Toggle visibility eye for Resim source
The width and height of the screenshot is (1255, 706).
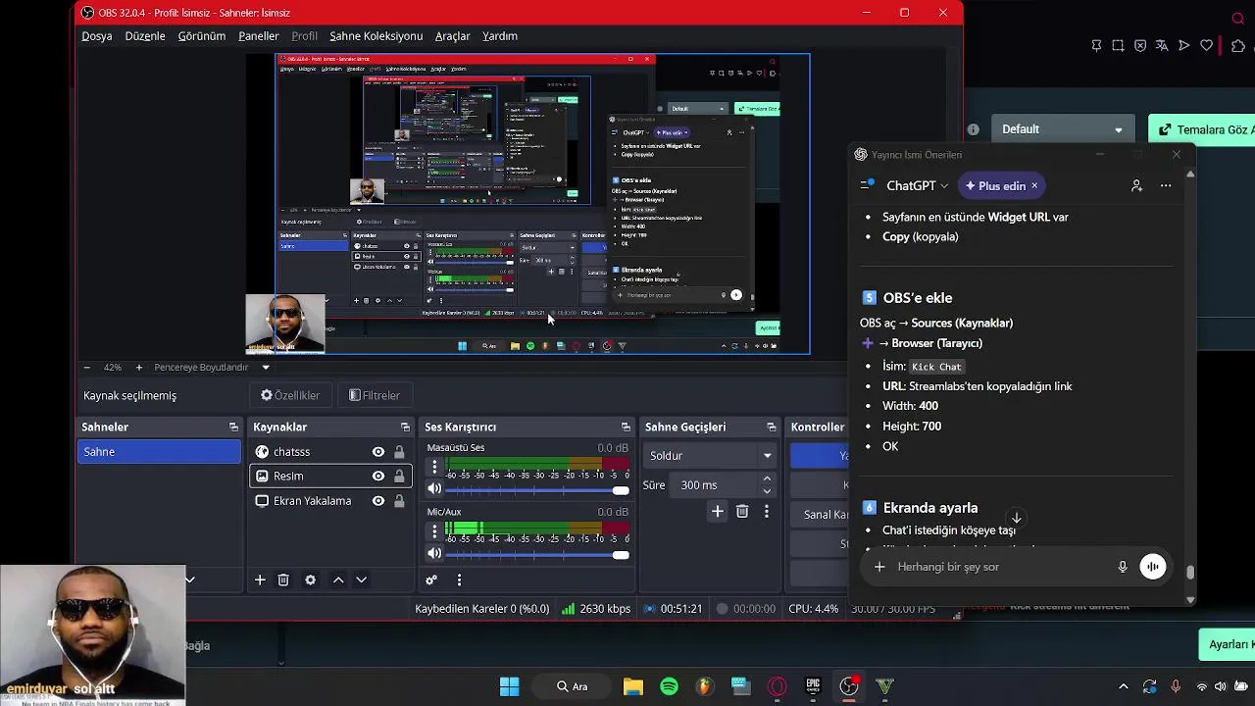pos(377,476)
